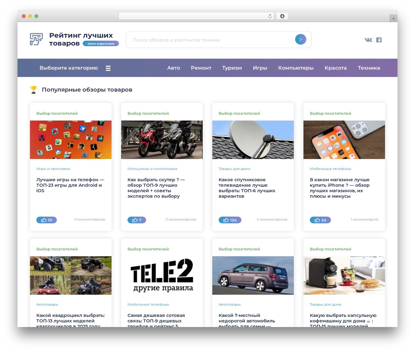Click the site logo hand icon
This screenshot has height=352, width=415.
pyautogui.click(x=36, y=39)
